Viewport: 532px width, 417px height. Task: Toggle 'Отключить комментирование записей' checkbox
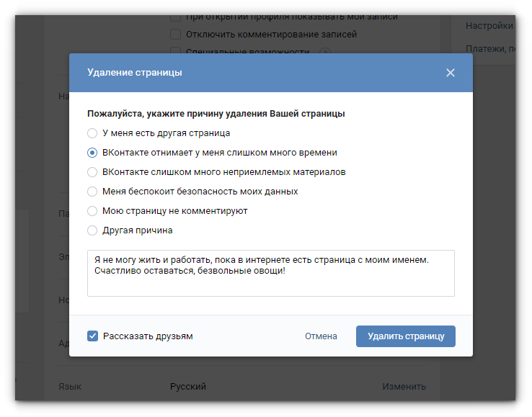coord(175,35)
